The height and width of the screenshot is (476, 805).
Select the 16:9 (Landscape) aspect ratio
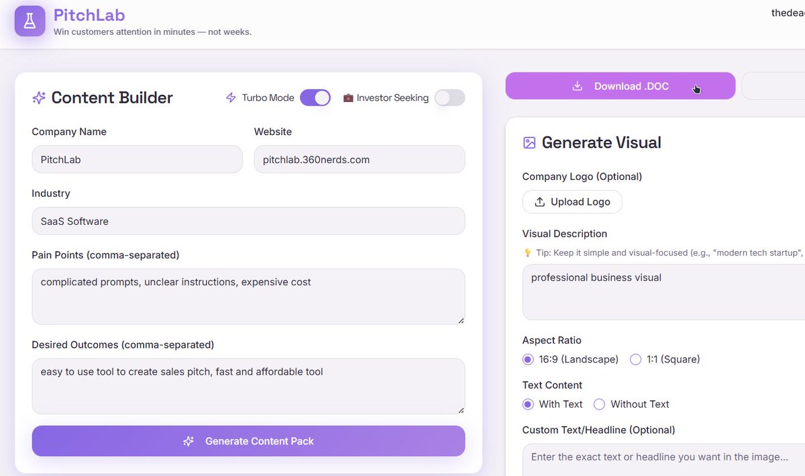pyautogui.click(x=528, y=359)
